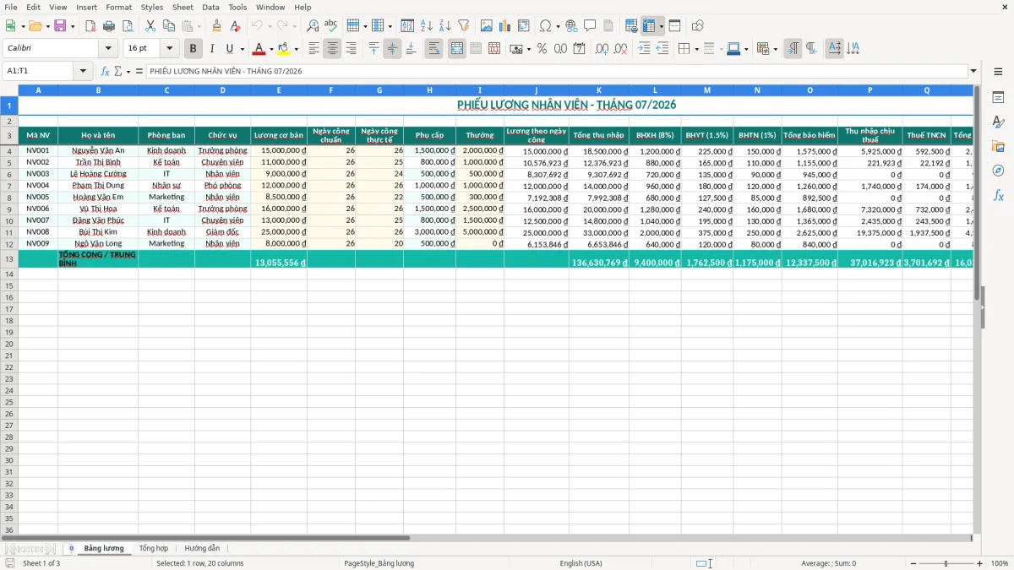Open the Data menu

210,7
